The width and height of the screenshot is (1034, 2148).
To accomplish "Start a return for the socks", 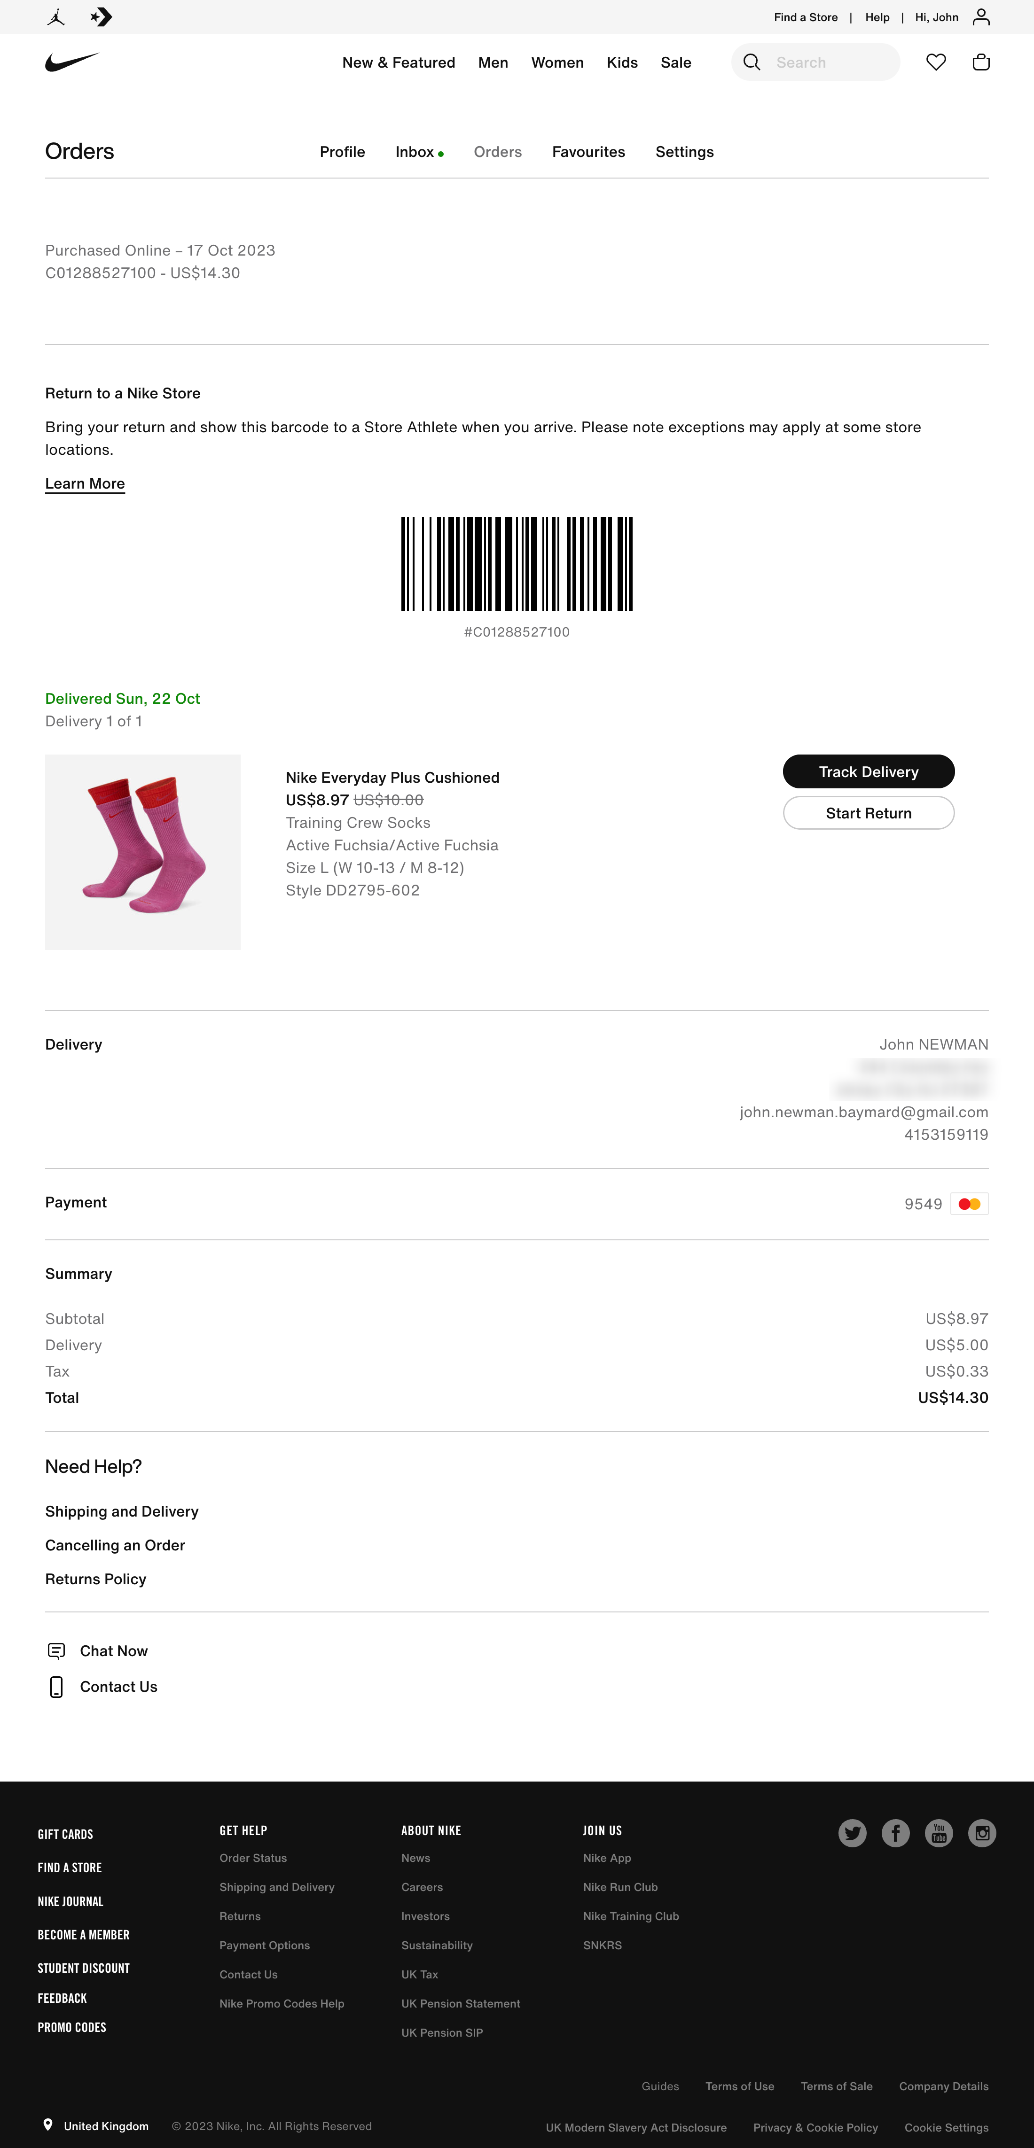I will coord(868,813).
